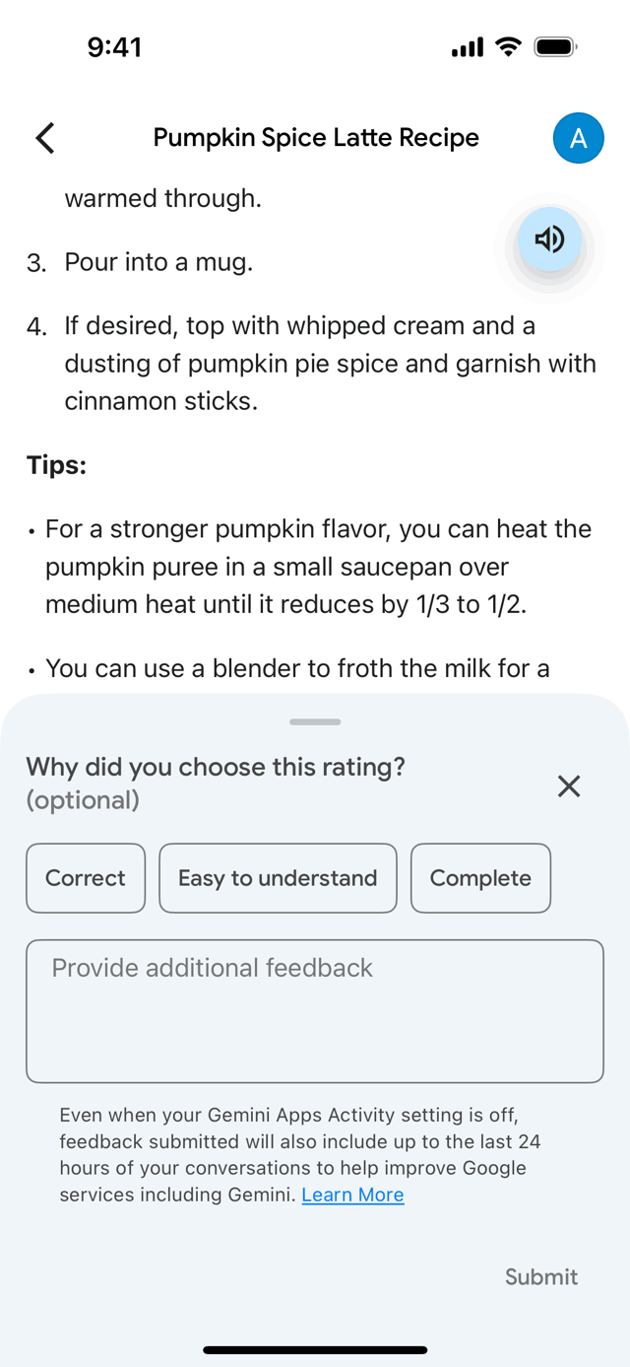The width and height of the screenshot is (630, 1367).
Task: Tap the Why did you choose this rating heading
Action: (216, 767)
